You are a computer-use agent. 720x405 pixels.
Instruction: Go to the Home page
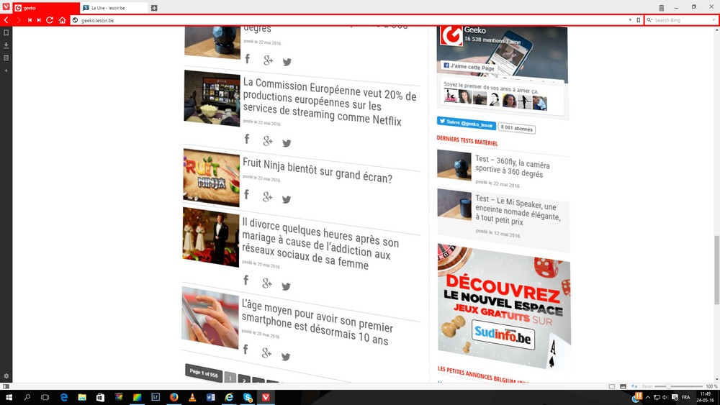point(63,20)
